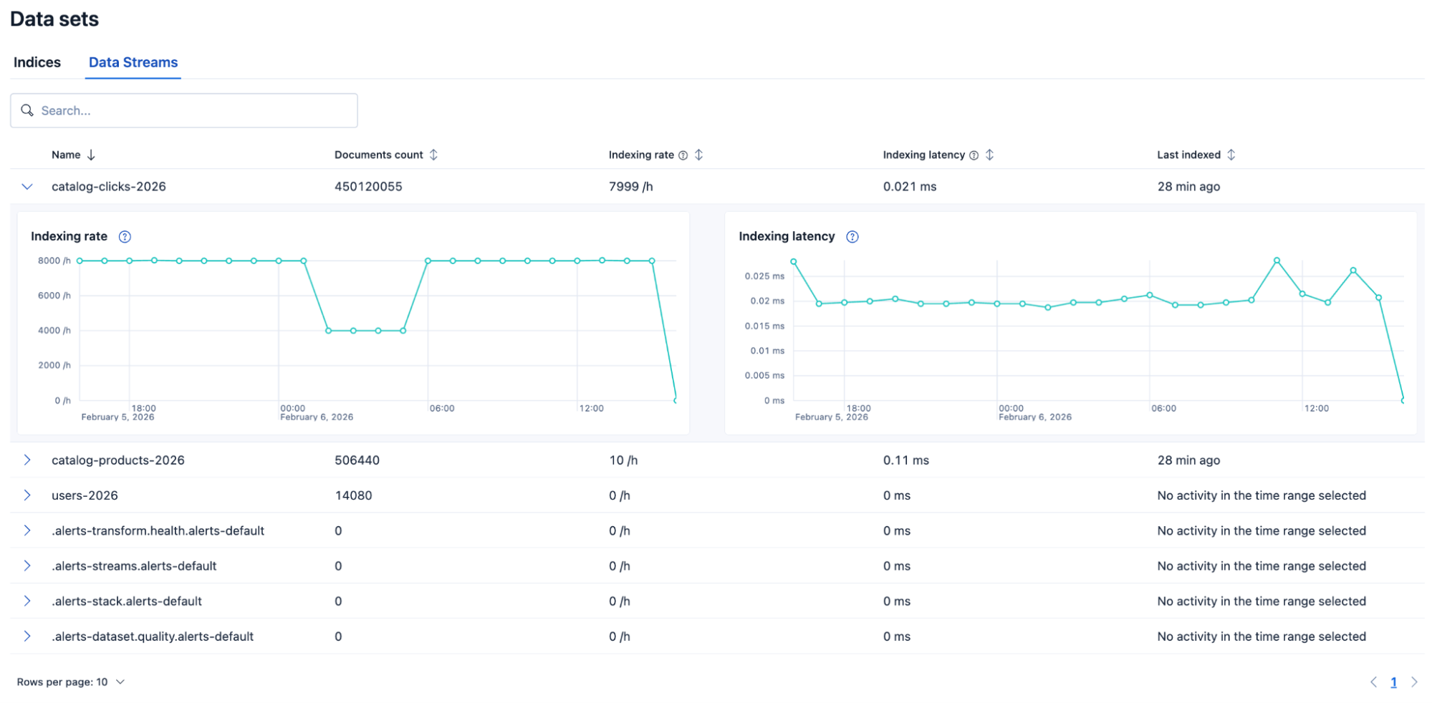Sort by Documents count column icon
1432x703 pixels.
pos(433,155)
